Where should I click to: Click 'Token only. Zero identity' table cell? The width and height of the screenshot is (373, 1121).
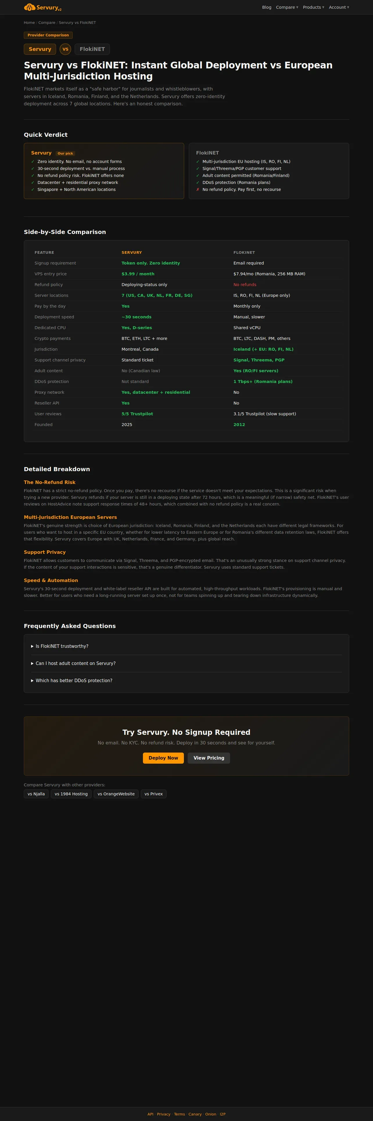tap(151, 263)
